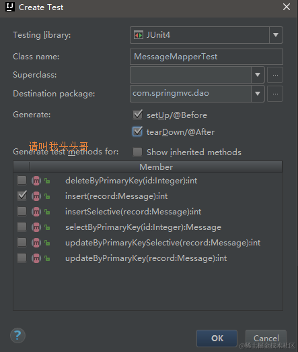298x352 pixels.
Task: Click green public lock icon of deleteByPrimaryKey
Action: pos(47,181)
